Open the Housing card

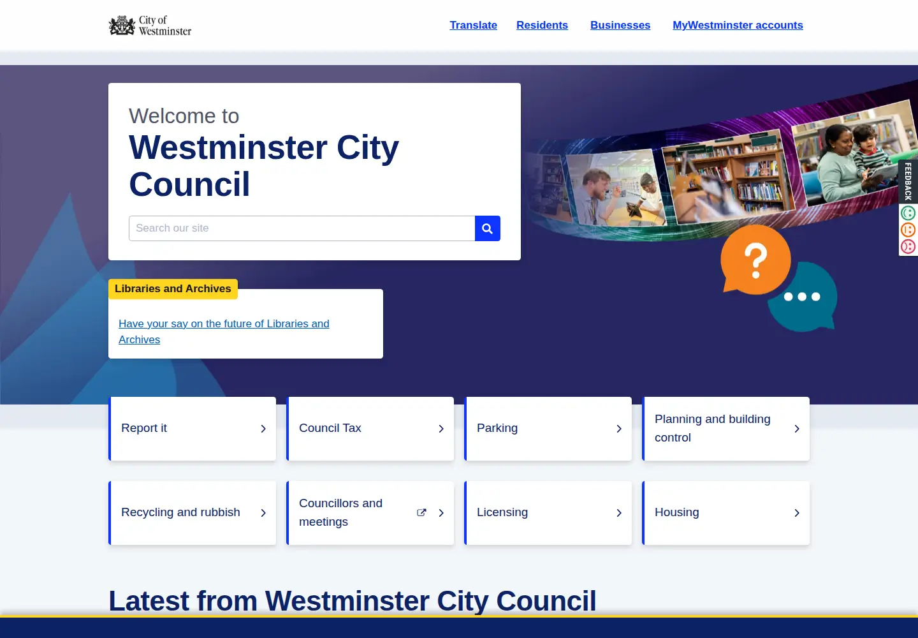[x=726, y=513]
